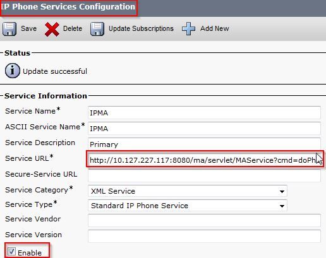Click the Save text button
The height and width of the screenshot is (258, 326).
coord(28,28)
